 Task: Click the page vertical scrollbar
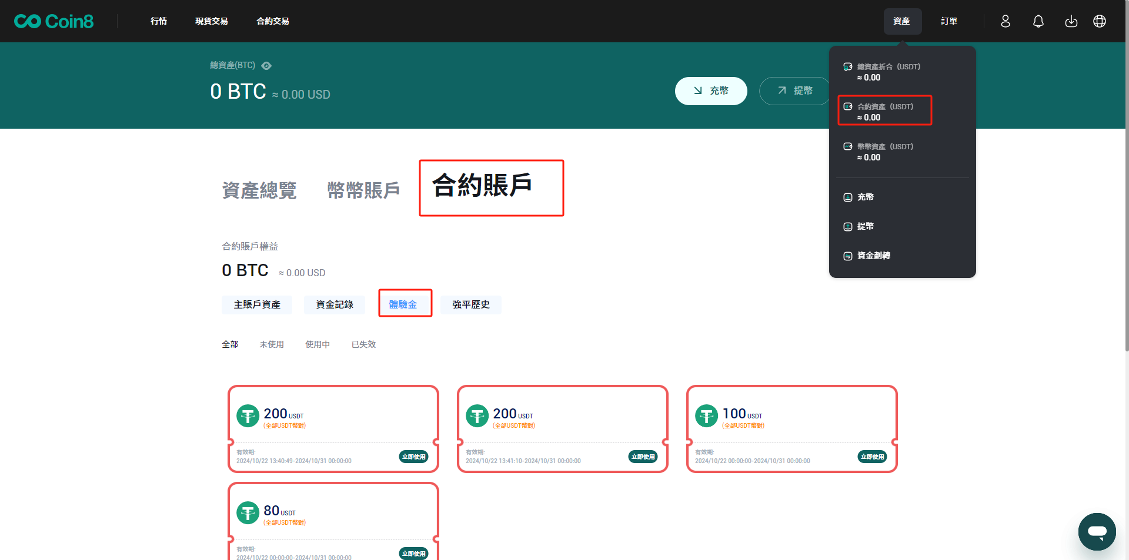point(1126,176)
